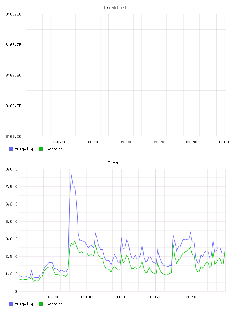Click the 1.2 K y-axis value in Mumbai

click(11, 274)
